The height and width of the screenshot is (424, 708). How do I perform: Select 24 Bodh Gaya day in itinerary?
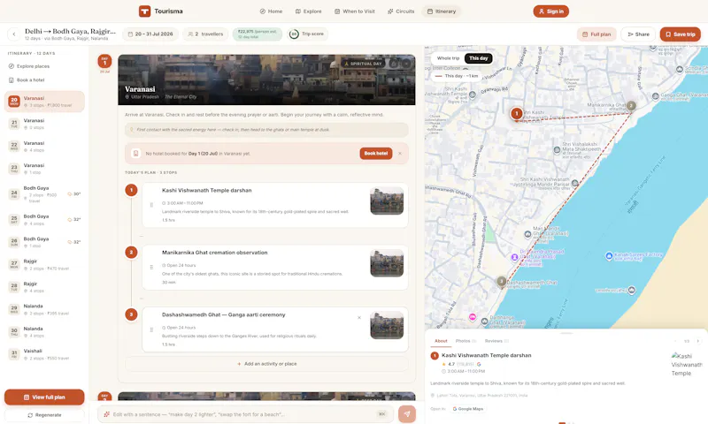[x=44, y=194]
